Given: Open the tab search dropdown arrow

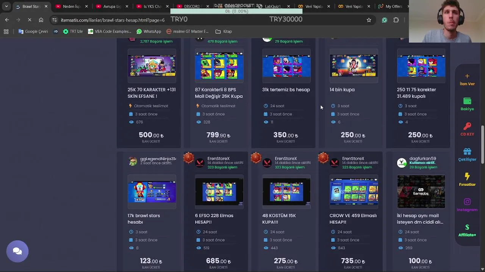Looking at the screenshot, I should pos(6,6).
